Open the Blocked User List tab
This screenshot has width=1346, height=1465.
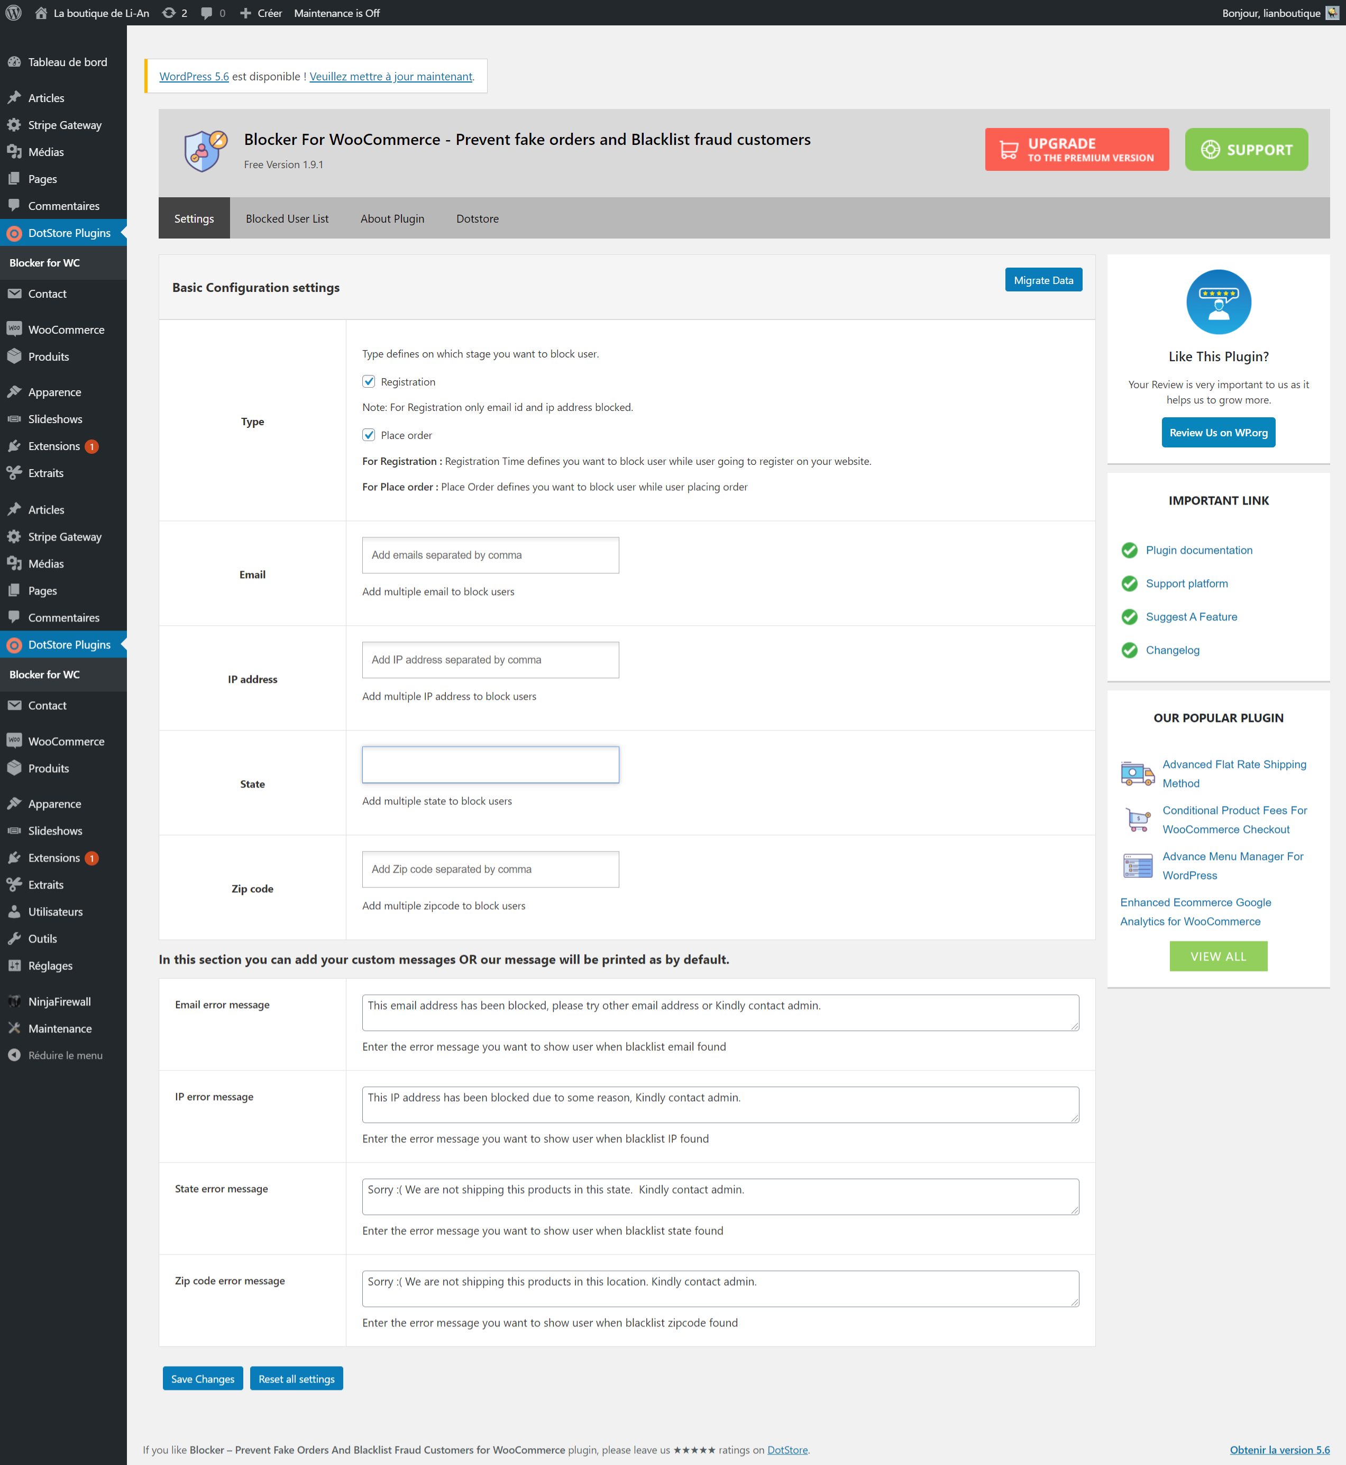(287, 218)
